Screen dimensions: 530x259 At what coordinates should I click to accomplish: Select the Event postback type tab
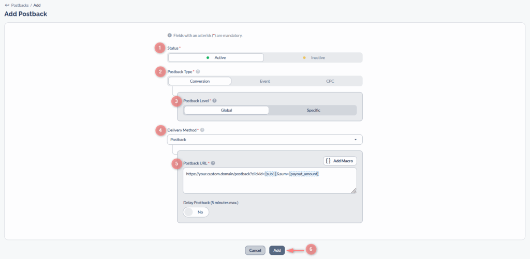264,81
